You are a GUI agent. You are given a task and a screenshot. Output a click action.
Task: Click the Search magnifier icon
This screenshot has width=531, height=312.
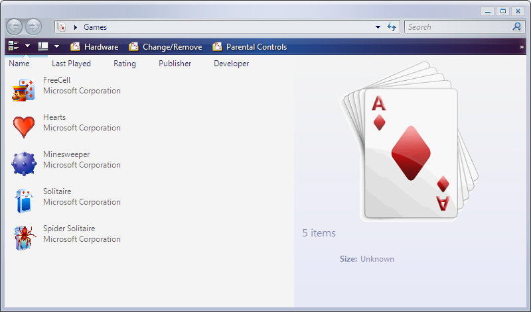517,26
